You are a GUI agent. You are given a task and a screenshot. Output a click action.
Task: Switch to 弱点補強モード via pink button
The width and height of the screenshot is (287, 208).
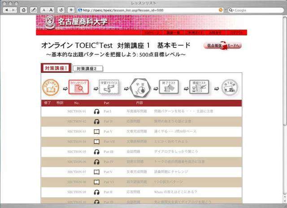coord(222,46)
